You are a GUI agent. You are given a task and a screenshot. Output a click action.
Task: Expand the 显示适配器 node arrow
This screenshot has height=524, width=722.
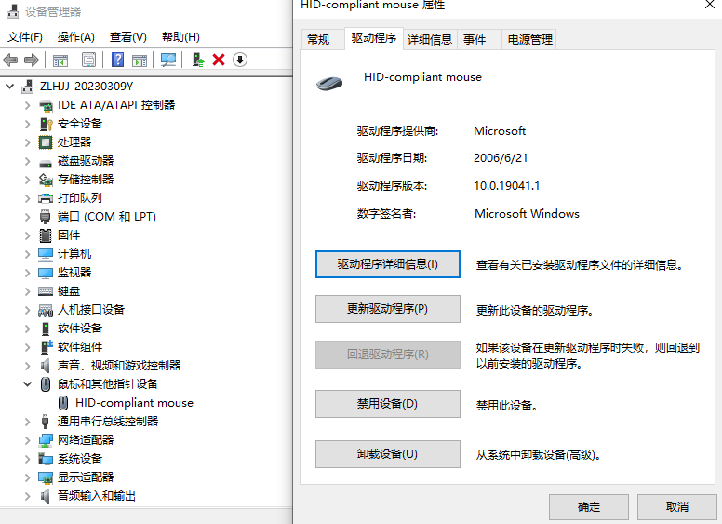[27, 477]
